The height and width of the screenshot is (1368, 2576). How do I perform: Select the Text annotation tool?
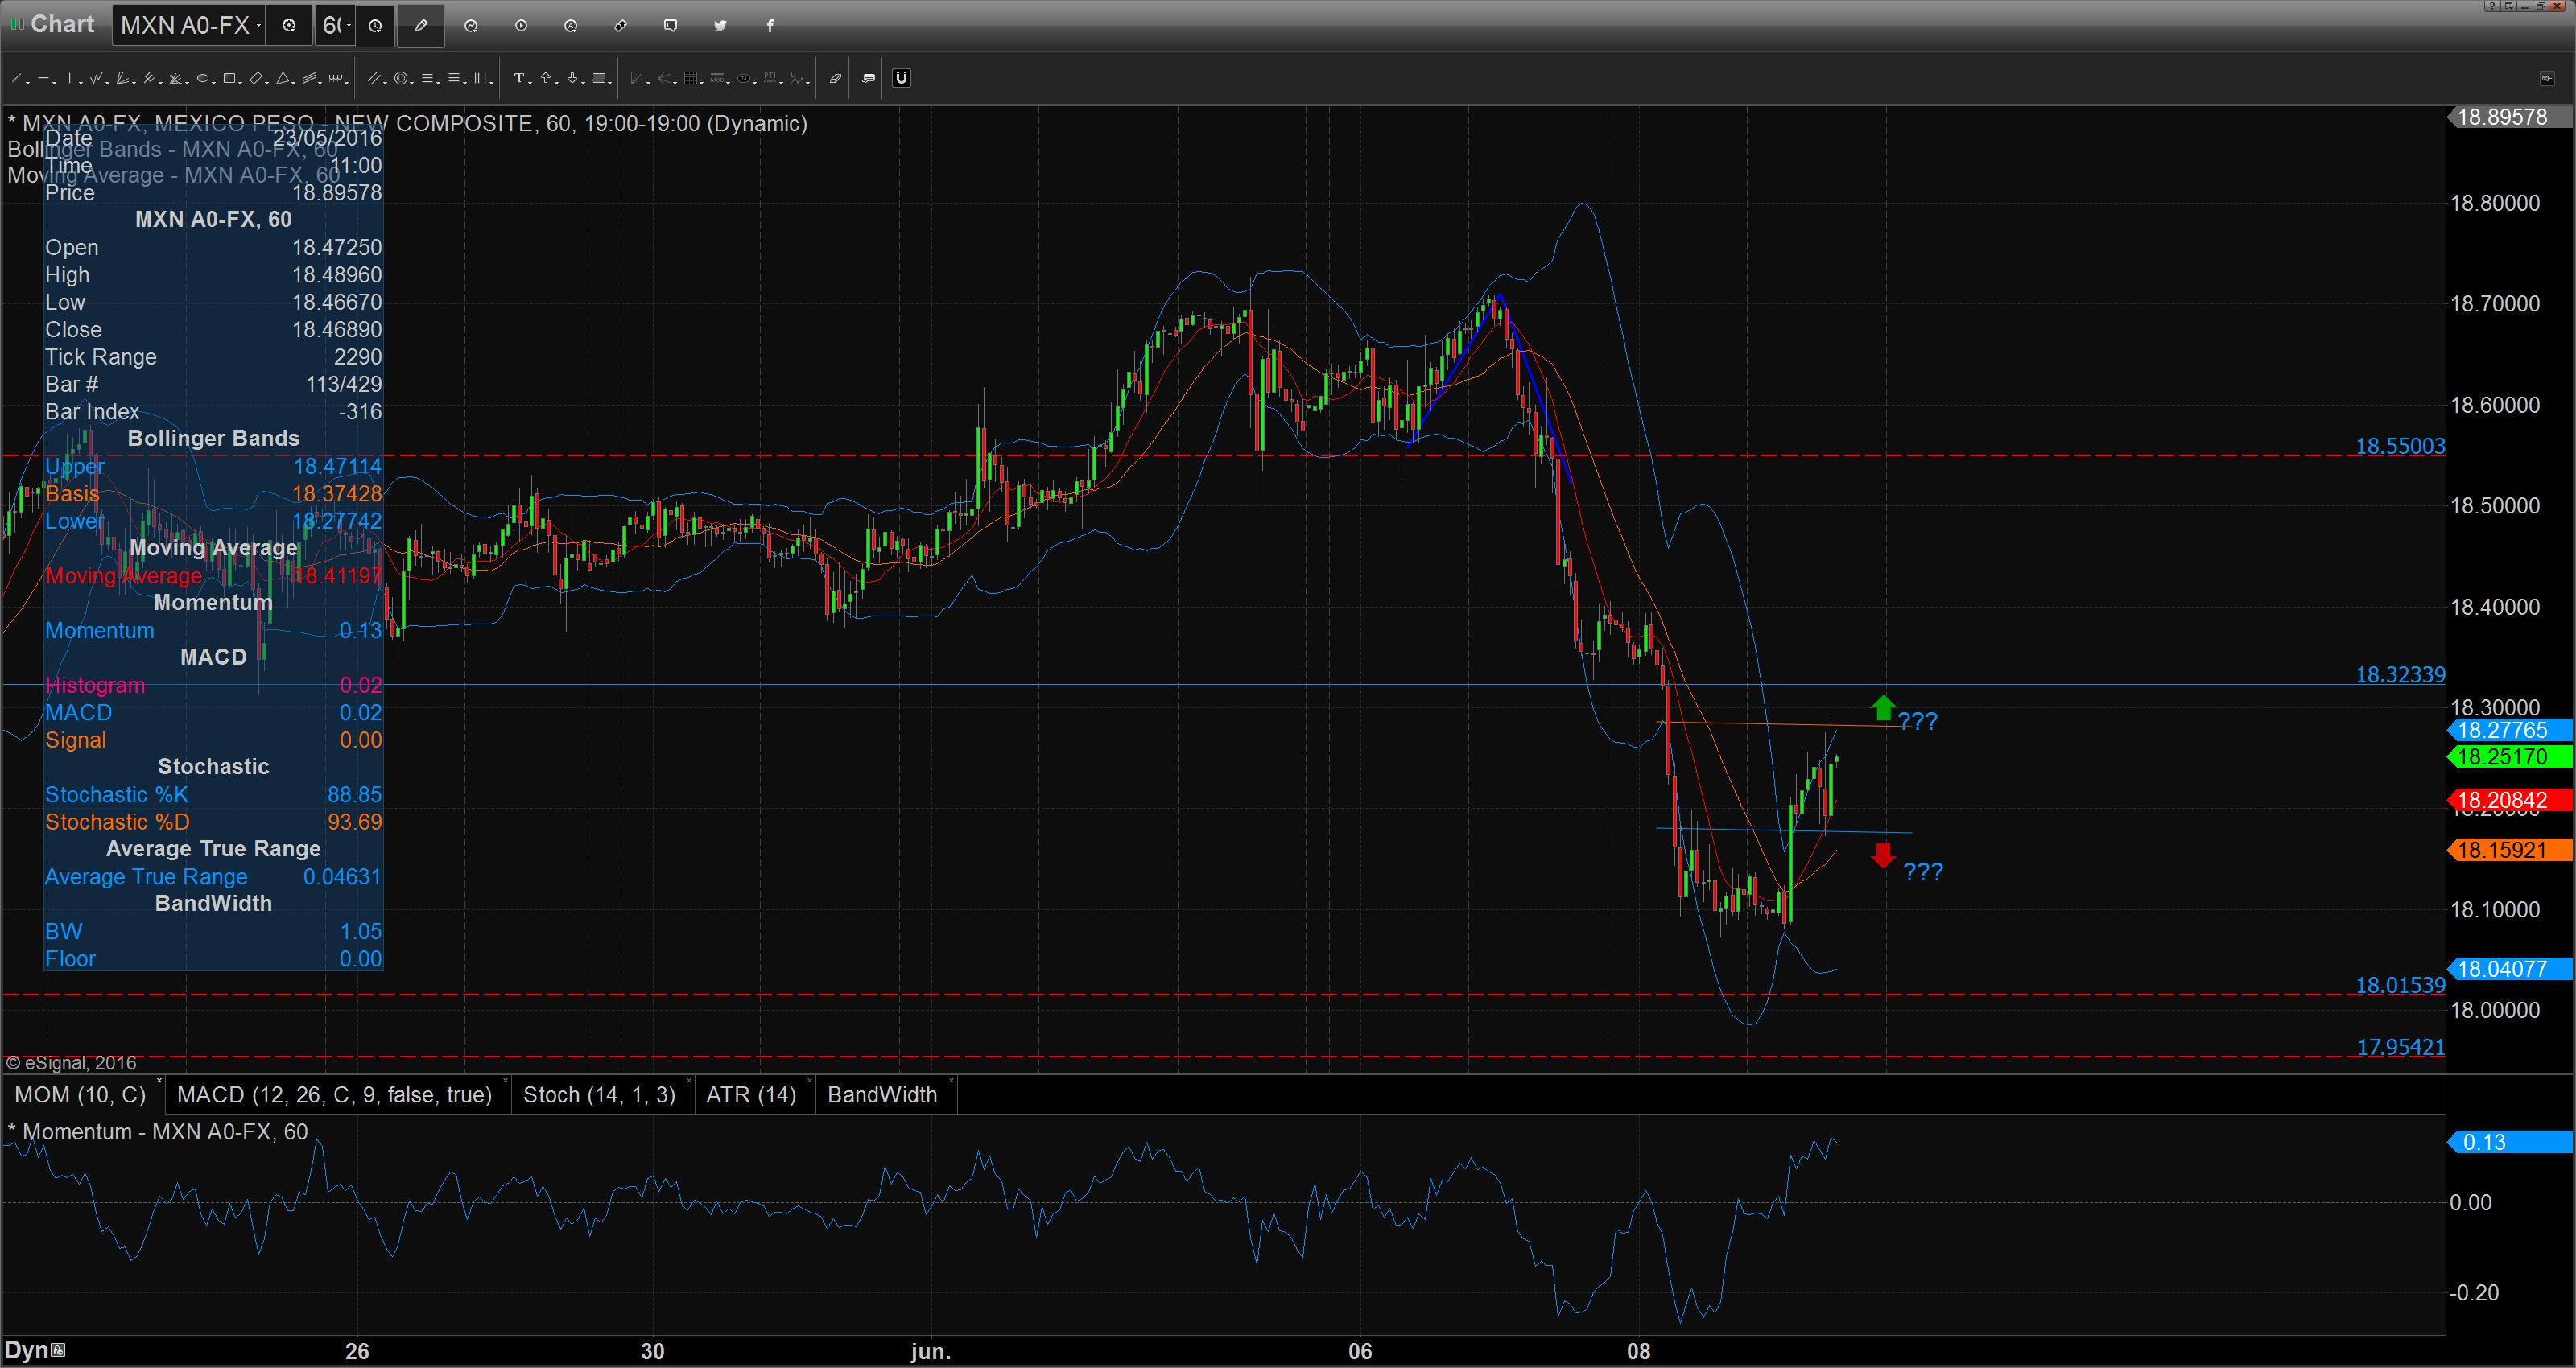(x=519, y=78)
